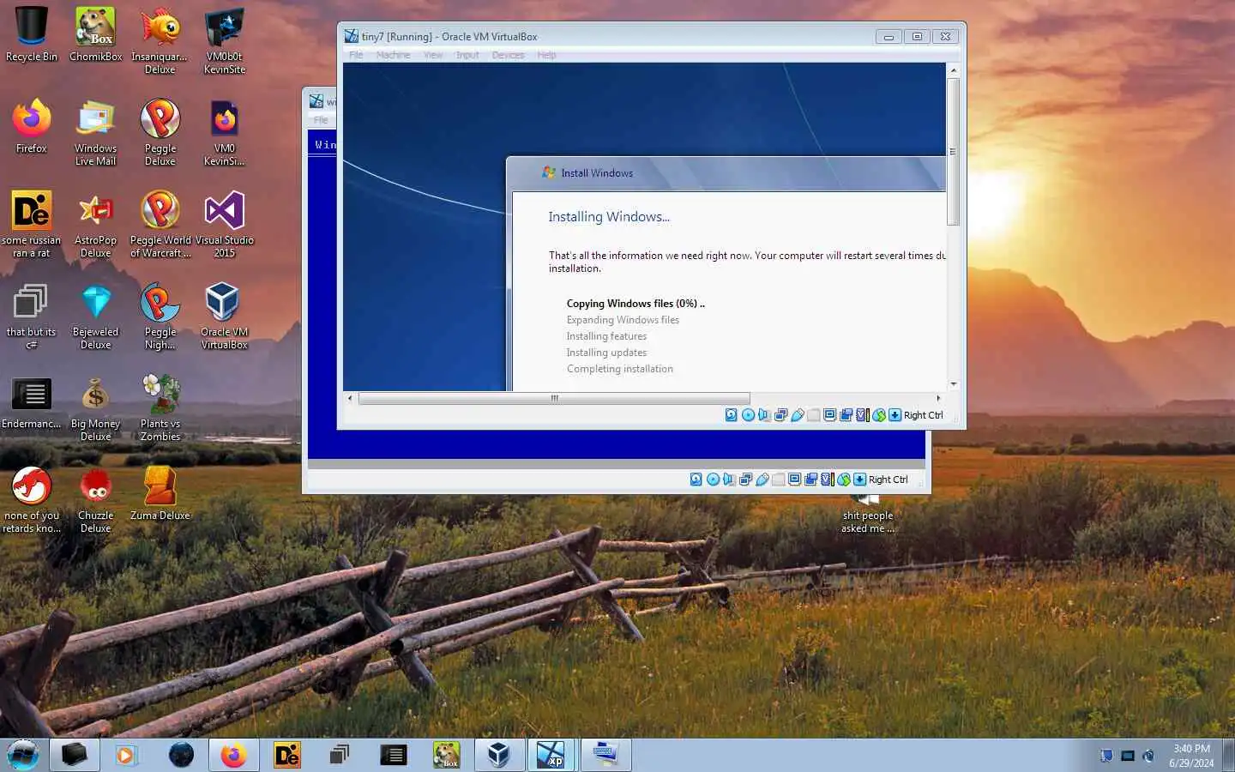1235x772 pixels.
Task: Click display indicator in background VM window
Action: 794,479
